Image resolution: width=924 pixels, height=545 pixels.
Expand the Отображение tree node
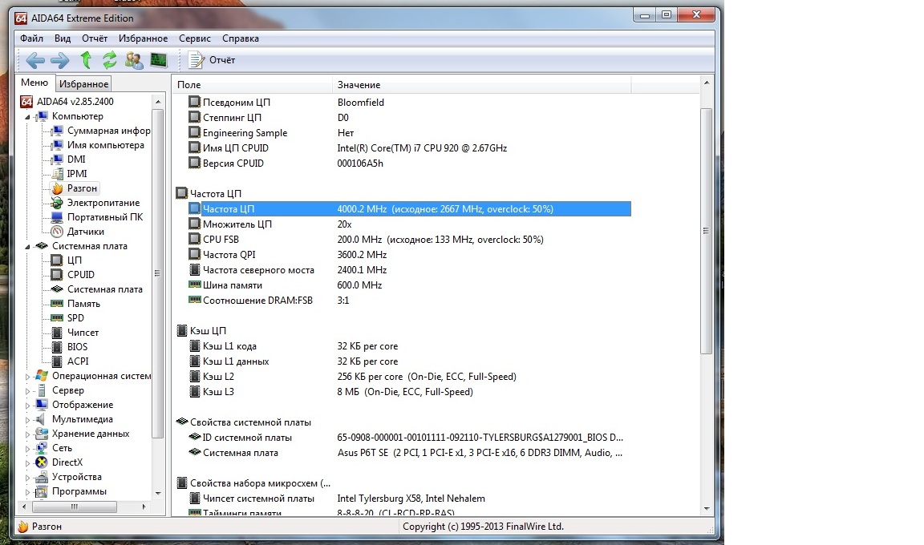[27, 406]
